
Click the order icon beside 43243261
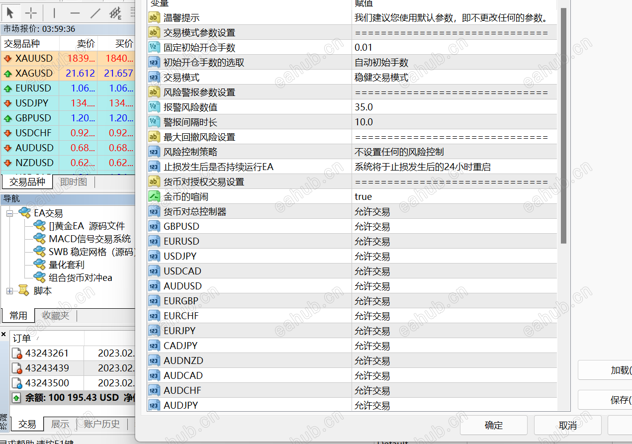click(x=17, y=354)
